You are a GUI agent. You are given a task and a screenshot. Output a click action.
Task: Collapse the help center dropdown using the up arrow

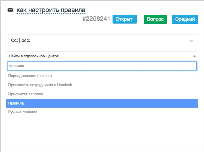pyautogui.click(x=195, y=56)
